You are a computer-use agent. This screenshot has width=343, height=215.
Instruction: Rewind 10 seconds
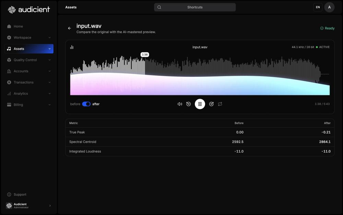[189, 104]
